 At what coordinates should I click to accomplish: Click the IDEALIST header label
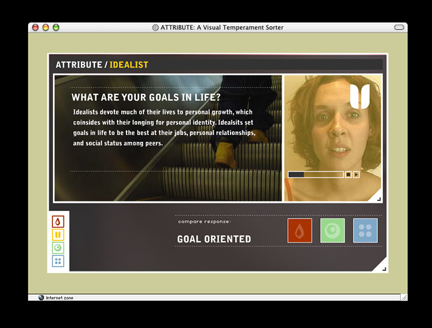pos(129,65)
